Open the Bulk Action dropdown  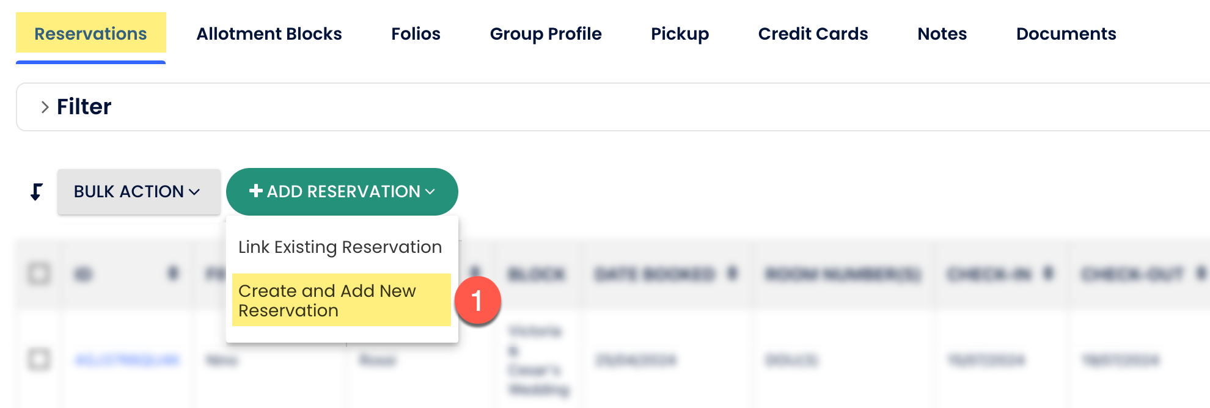coord(138,192)
